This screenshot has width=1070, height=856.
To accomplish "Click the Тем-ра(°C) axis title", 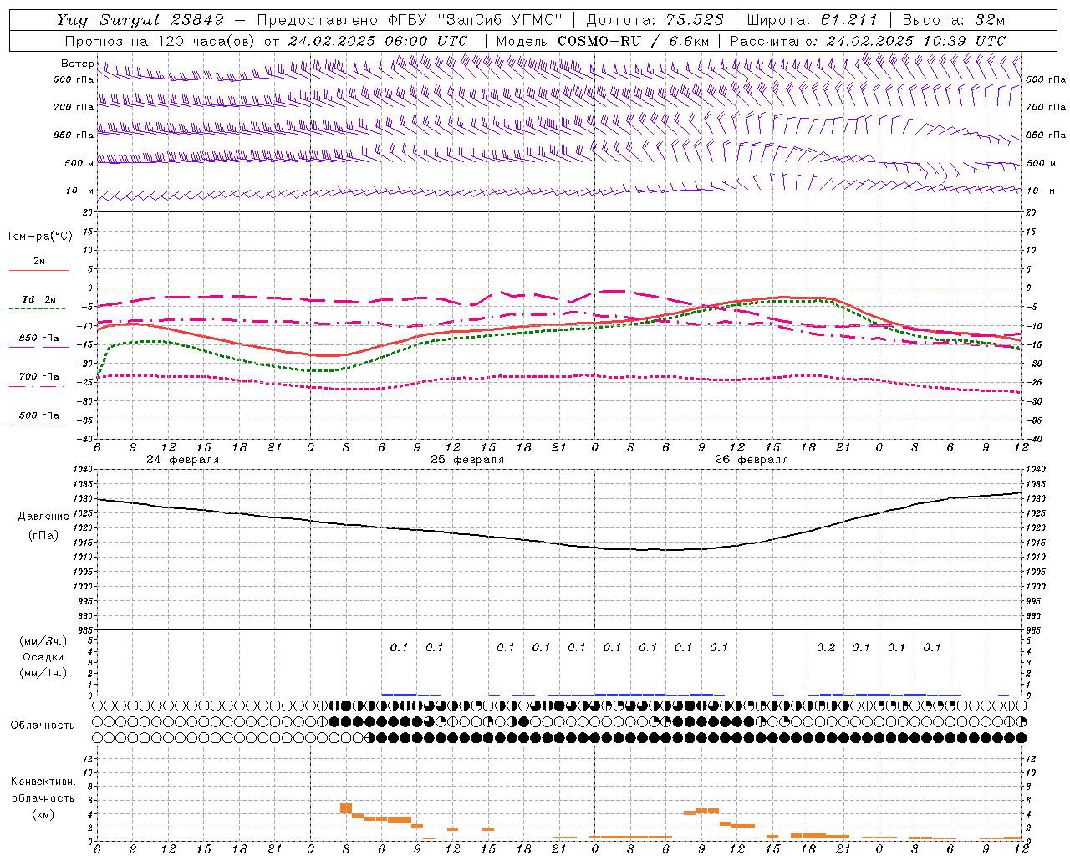I will pos(39,237).
